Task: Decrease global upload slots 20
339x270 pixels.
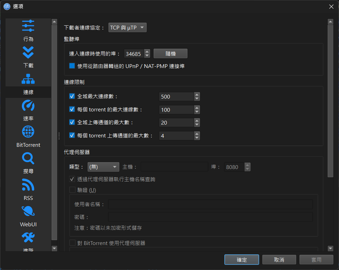Action: [197, 125]
